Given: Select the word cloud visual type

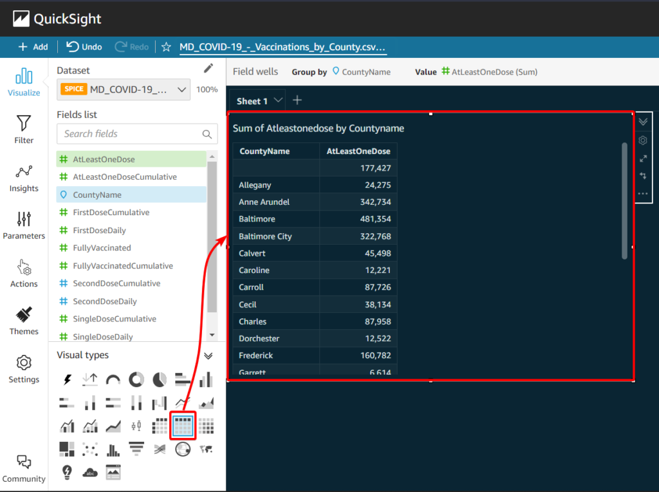Looking at the screenshot, I should [90, 471].
